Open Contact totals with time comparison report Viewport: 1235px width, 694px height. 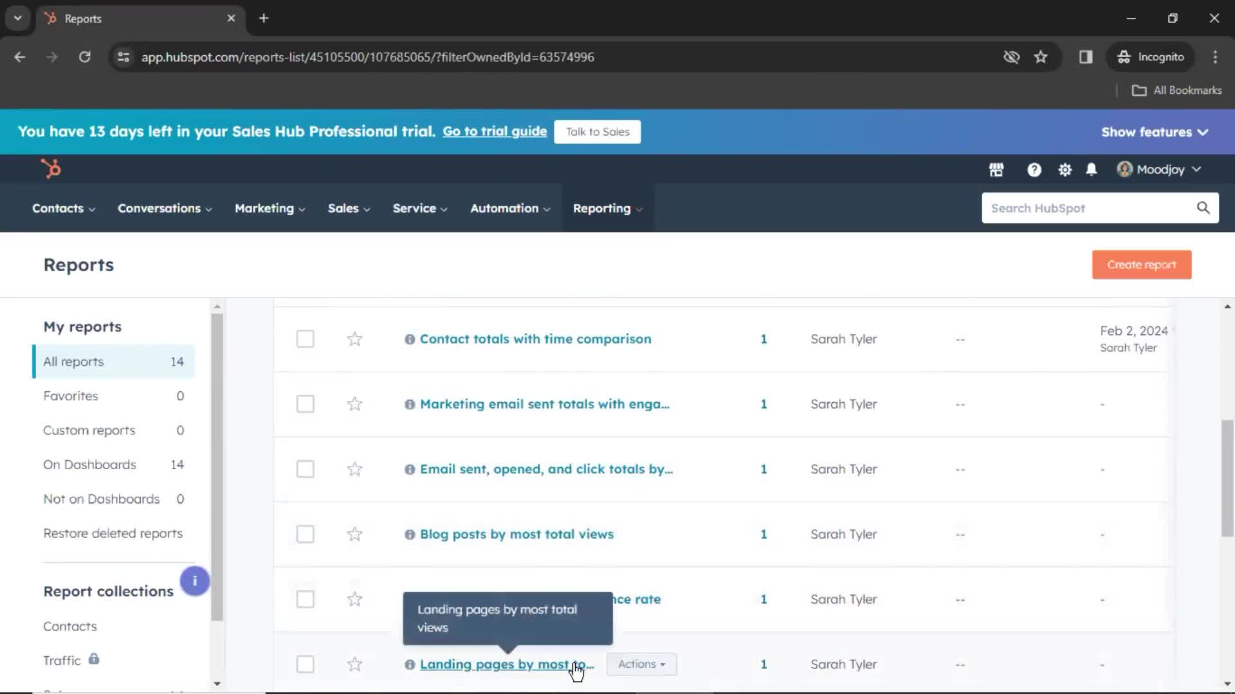[535, 339]
